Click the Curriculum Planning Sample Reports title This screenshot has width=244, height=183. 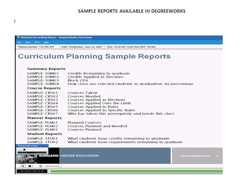(x=94, y=56)
